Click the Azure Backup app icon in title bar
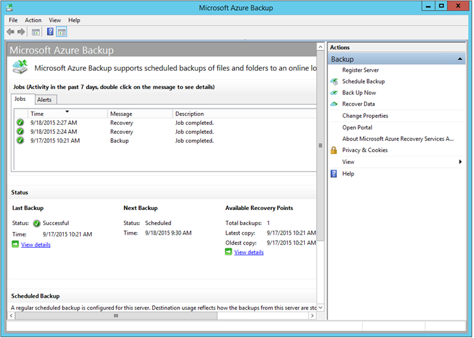Screen dimensions: 474x338 [x=9, y=7]
